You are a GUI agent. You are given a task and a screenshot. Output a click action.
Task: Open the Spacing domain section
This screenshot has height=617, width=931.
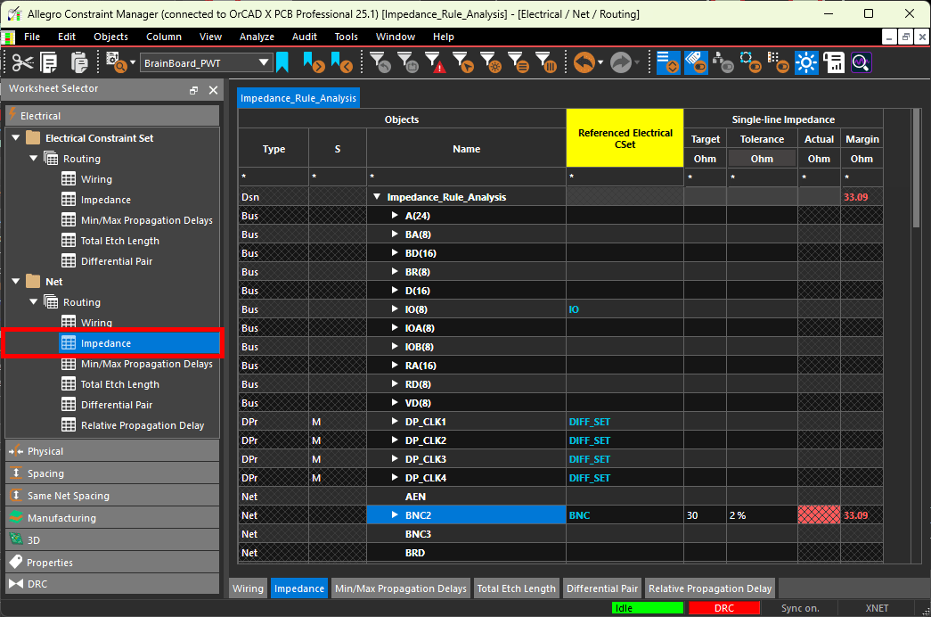click(x=45, y=473)
